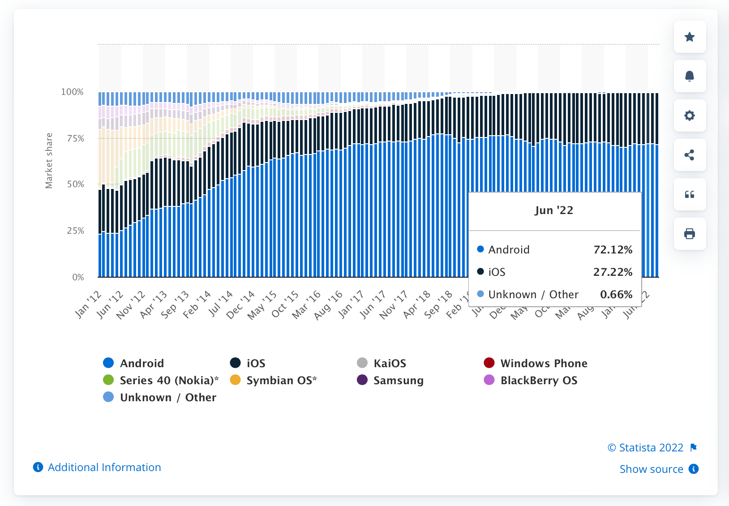Click the print icon

[x=690, y=234]
